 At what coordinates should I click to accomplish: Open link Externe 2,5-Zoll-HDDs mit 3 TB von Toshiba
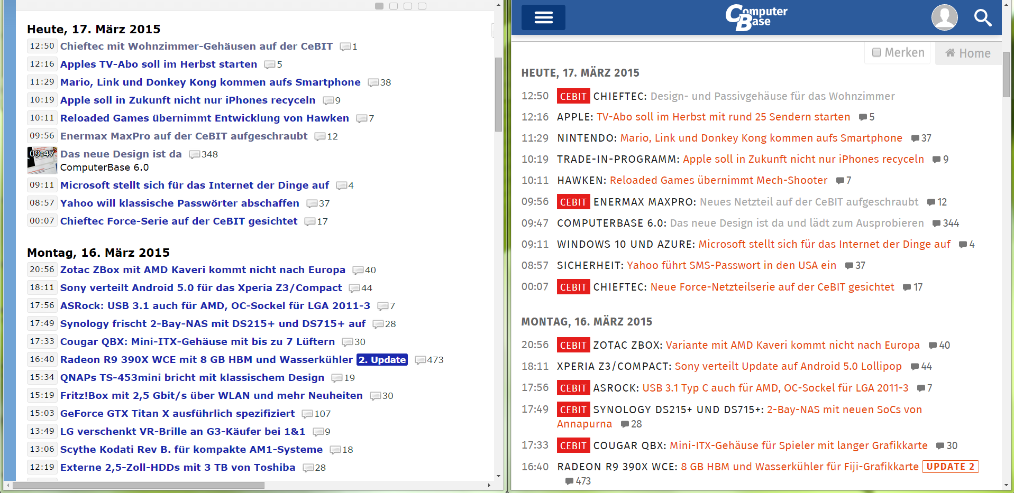[x=178, y=467]
